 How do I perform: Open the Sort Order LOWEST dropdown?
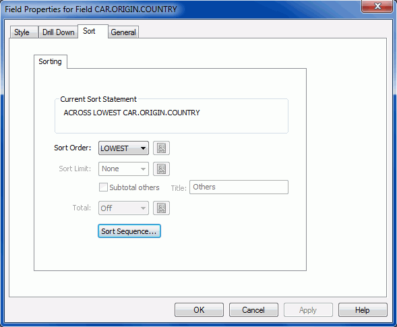point(123,148)
